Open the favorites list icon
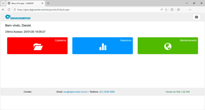 [178, 9]
